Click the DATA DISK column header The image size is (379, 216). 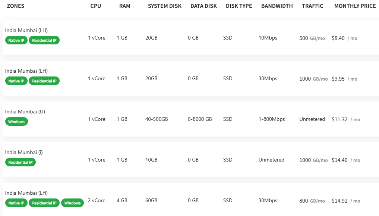204,6
